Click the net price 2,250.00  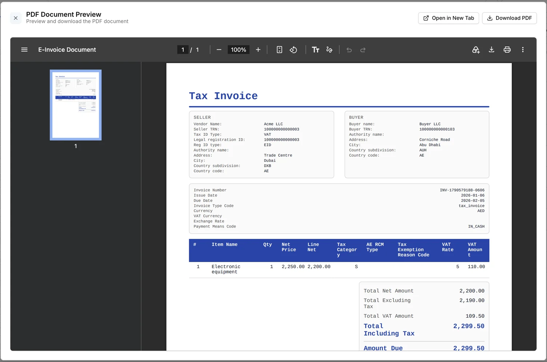293,267
